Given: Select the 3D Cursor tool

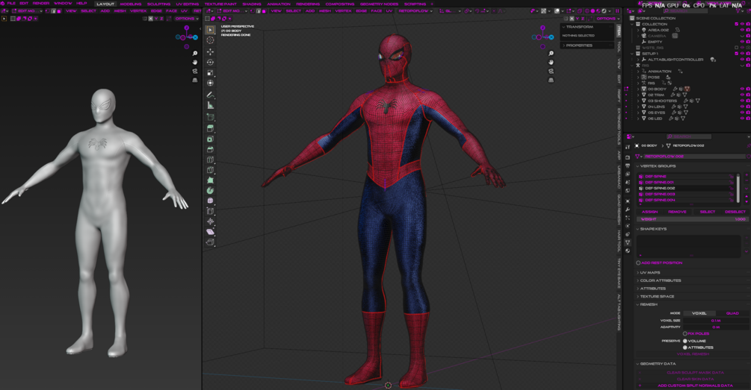Looking at the screenshot, I should tap(210, 40).
